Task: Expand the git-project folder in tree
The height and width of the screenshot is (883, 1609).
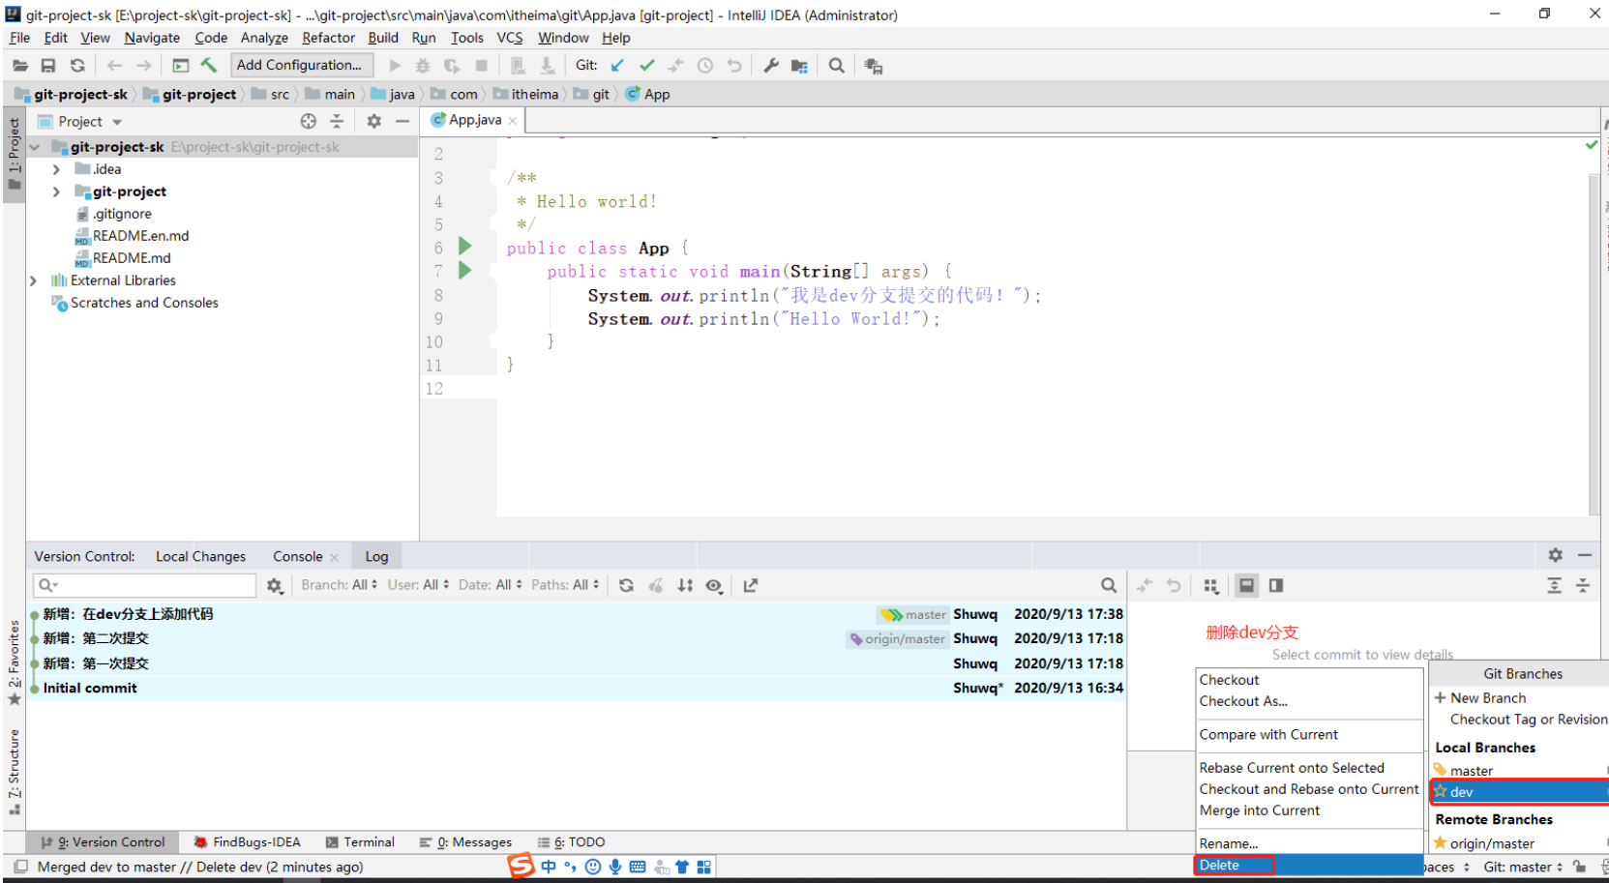Action: [56, 191]
